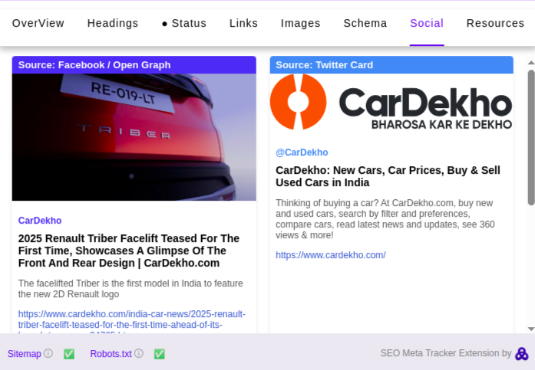Click the Sitemap link in footer
The width and height of the screenshot is (535, 370).
click(25, 354)
